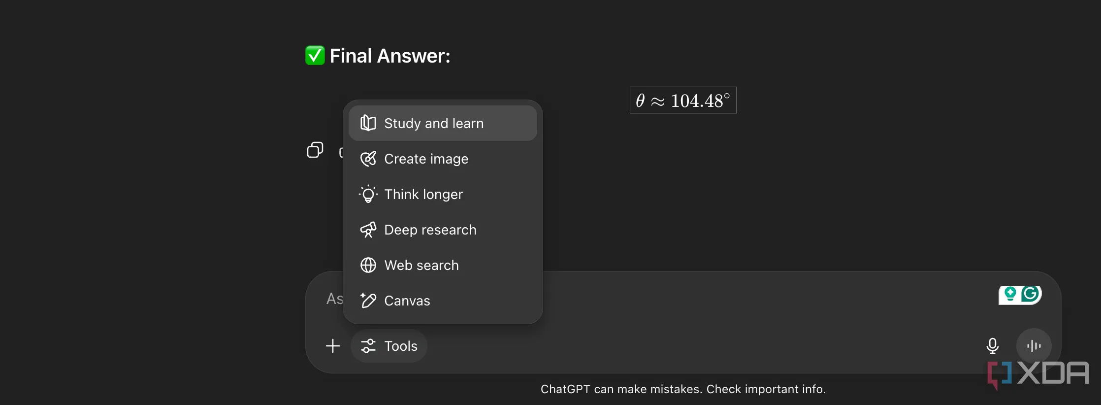Click the lightbulb icon for Think longer
The width and height of the screenshot is (1101, 405).
[368, 194]
